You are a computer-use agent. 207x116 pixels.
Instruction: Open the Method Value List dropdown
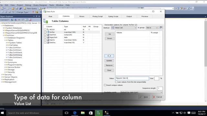124,28
